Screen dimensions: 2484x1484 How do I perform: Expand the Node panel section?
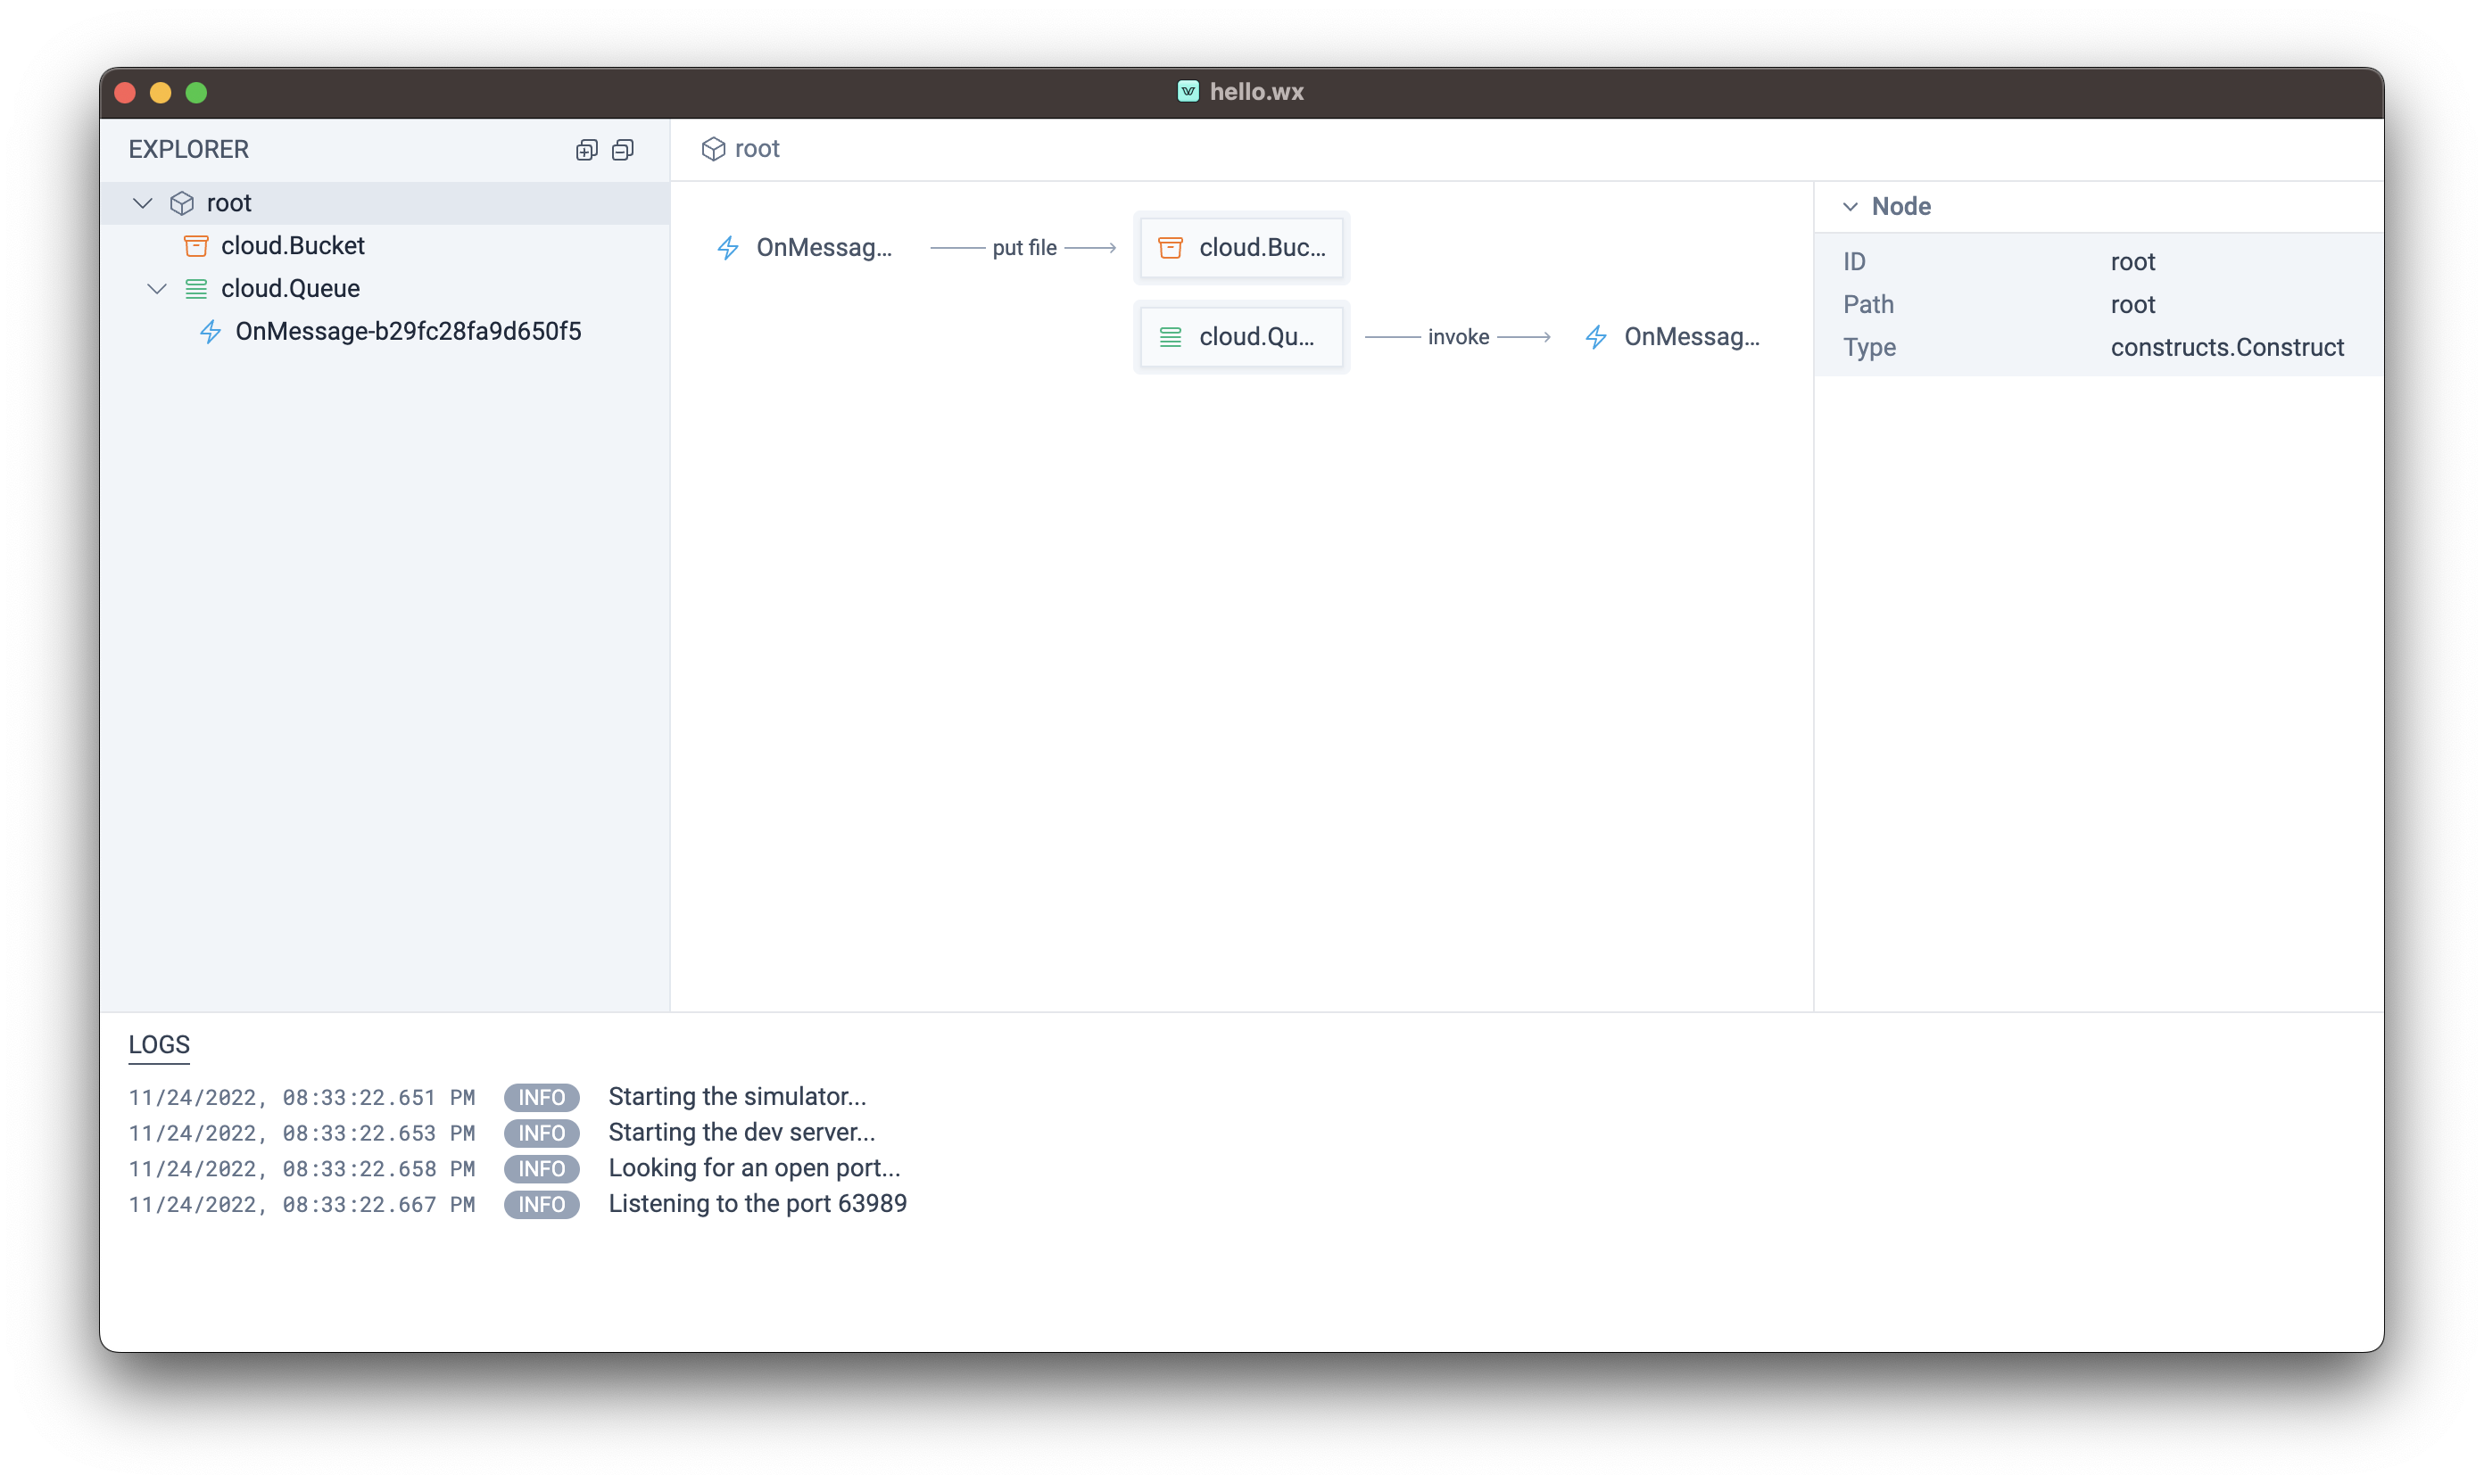[x=1848, y=205]
